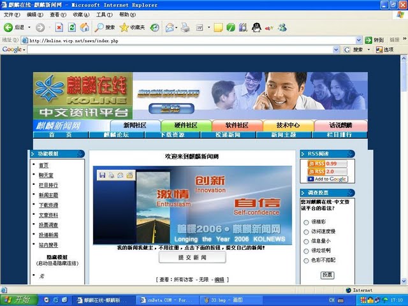Viewport: 408px width, 306px height.
Task: Click the IE Back arrow button
Action: coord(8,27)
